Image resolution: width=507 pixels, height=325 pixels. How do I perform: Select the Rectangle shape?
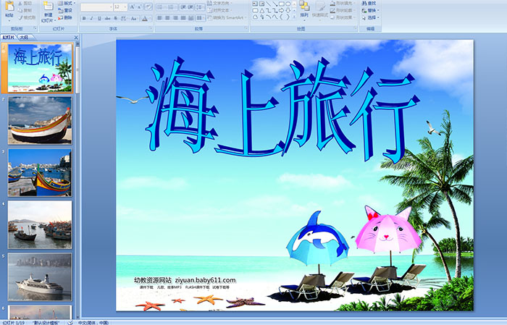point(281,4)
